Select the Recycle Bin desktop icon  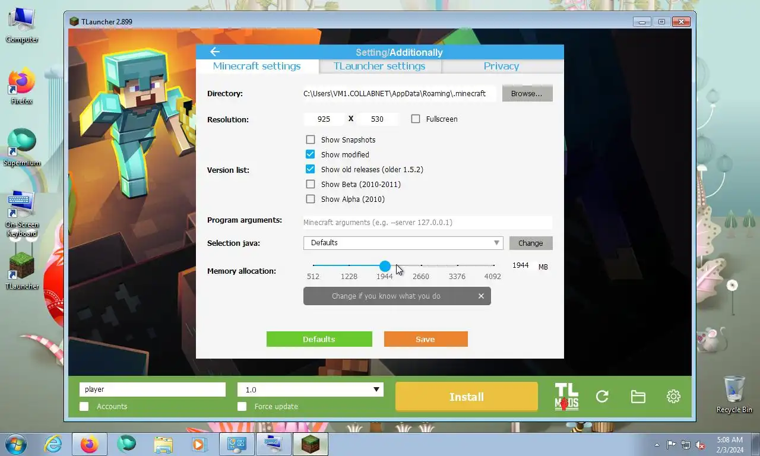(734, 395)
